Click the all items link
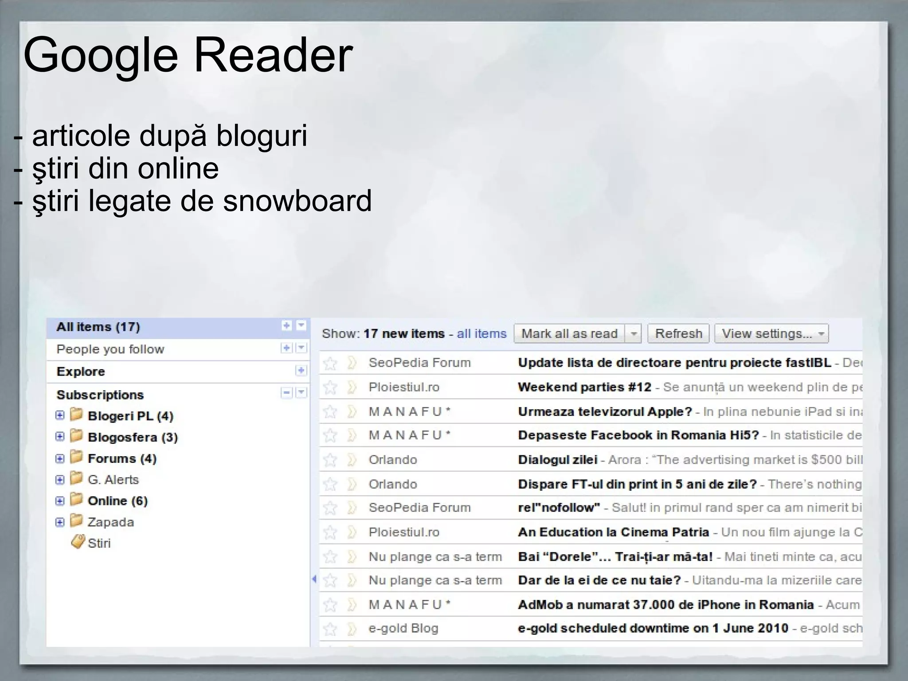The width and height of the screenshot is (908, 681). click(x=481, y=333)
